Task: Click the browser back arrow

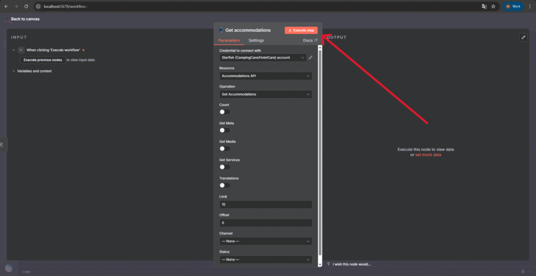Action: pyautogui.click(x=6, y=6)
